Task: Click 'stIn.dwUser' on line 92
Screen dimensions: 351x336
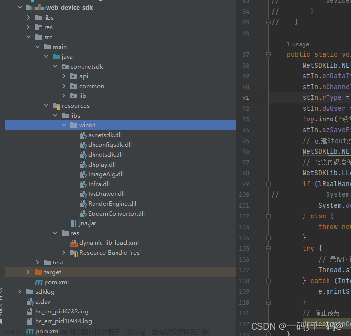Action: click(324, 108)
